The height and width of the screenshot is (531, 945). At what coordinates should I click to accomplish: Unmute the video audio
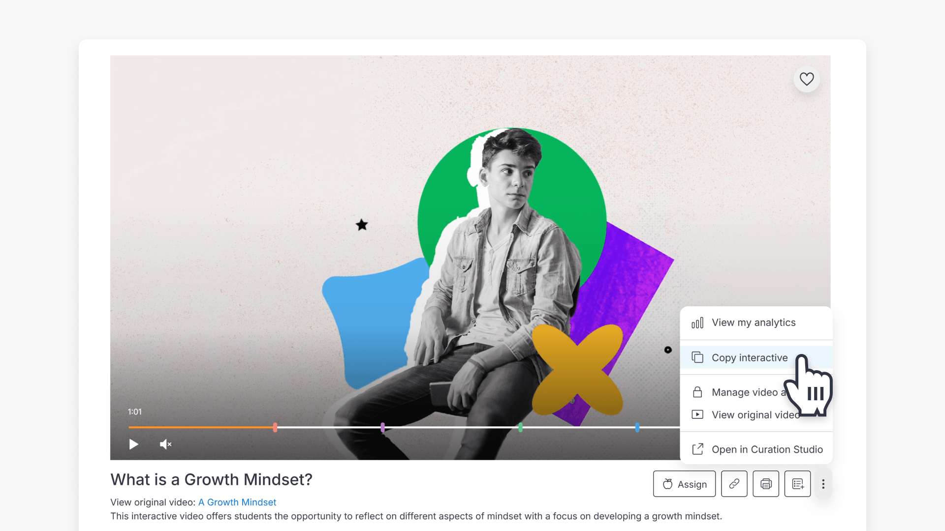click(165, 444)
